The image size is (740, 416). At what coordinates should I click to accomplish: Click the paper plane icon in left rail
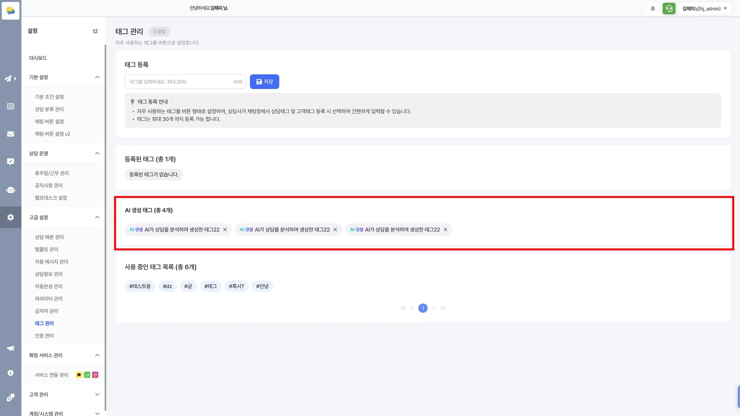tap(8, 78)
